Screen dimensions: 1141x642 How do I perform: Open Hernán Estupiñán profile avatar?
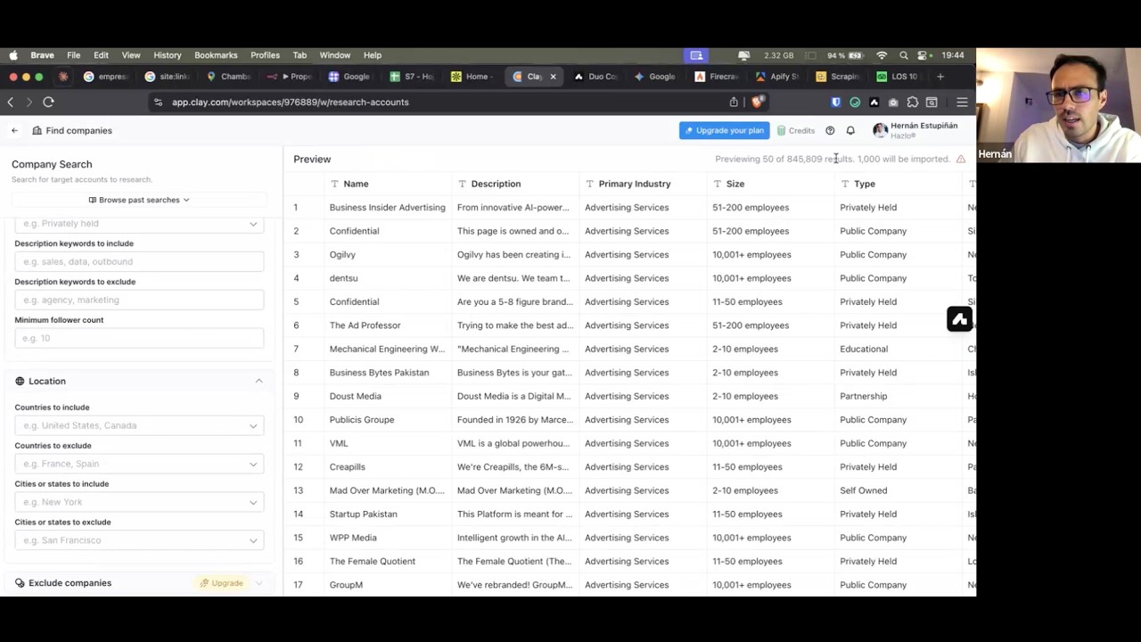(x=880, y=130)
